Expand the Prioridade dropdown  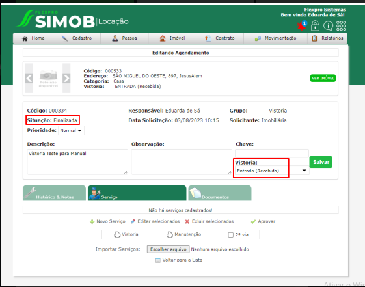pyautogui.click(x=71, y=131)
